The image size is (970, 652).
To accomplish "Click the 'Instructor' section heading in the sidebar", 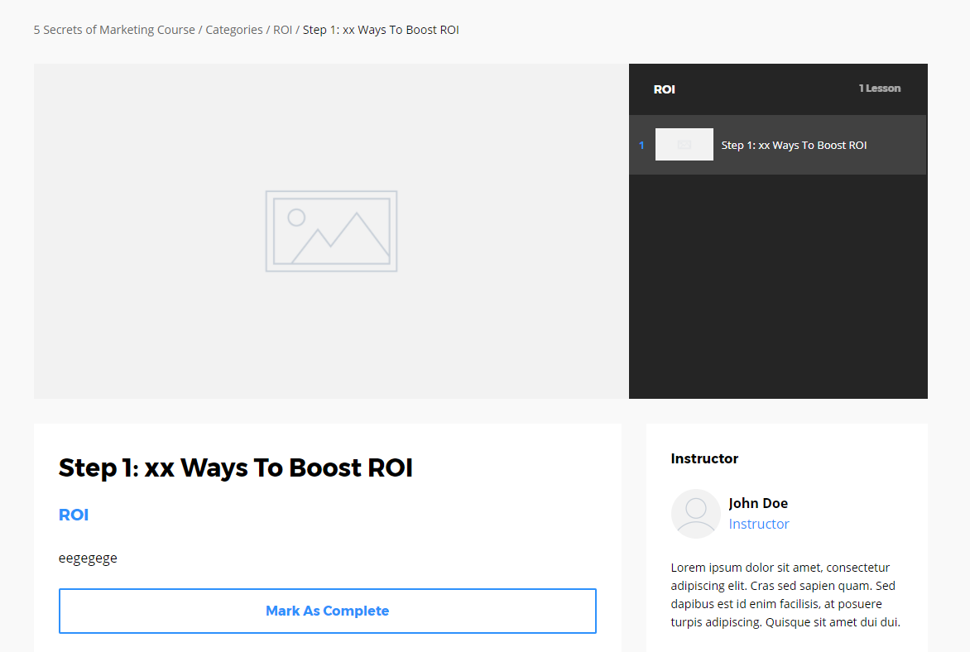I will point(704,458).
